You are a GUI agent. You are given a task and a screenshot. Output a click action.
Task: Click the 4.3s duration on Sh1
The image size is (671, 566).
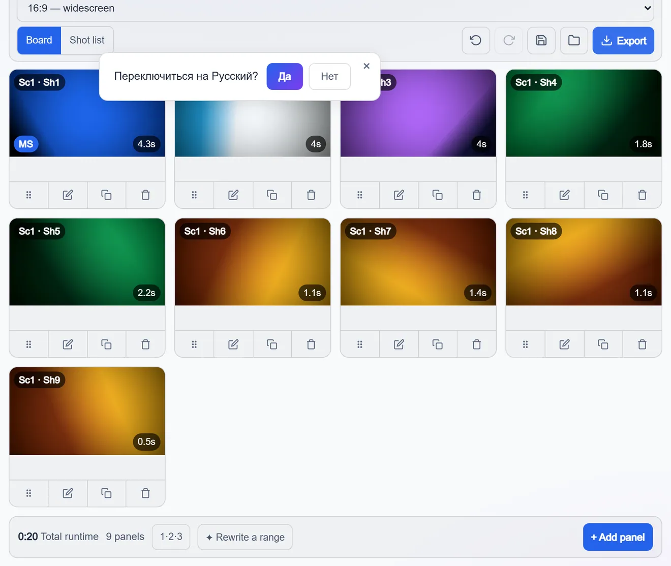tap(146, 144)
